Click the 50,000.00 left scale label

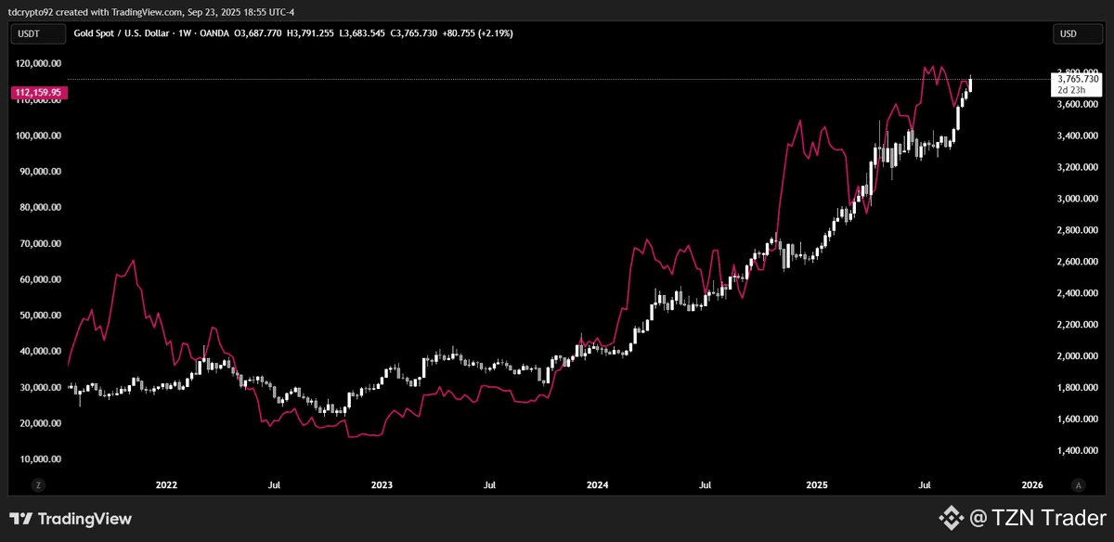[x=41, y=316]
